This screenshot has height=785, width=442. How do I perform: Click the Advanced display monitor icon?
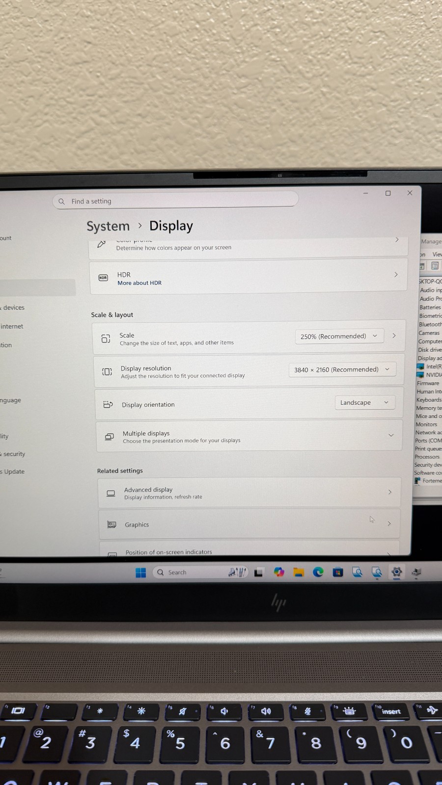[111, 493]
